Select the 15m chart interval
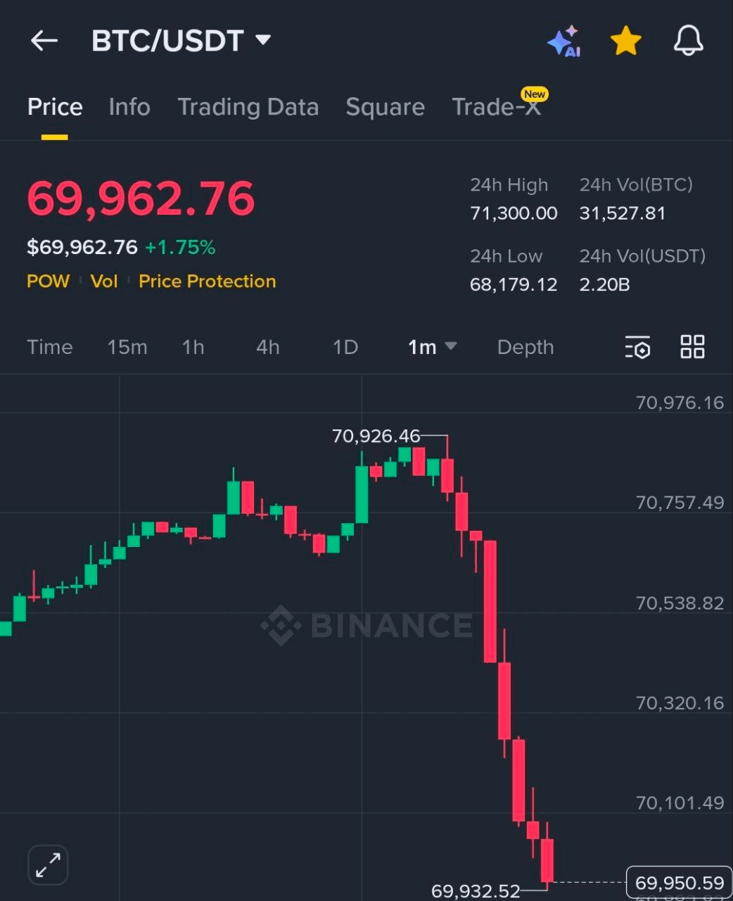This screenshot has height=901, width=733. (x=127, y=347)
